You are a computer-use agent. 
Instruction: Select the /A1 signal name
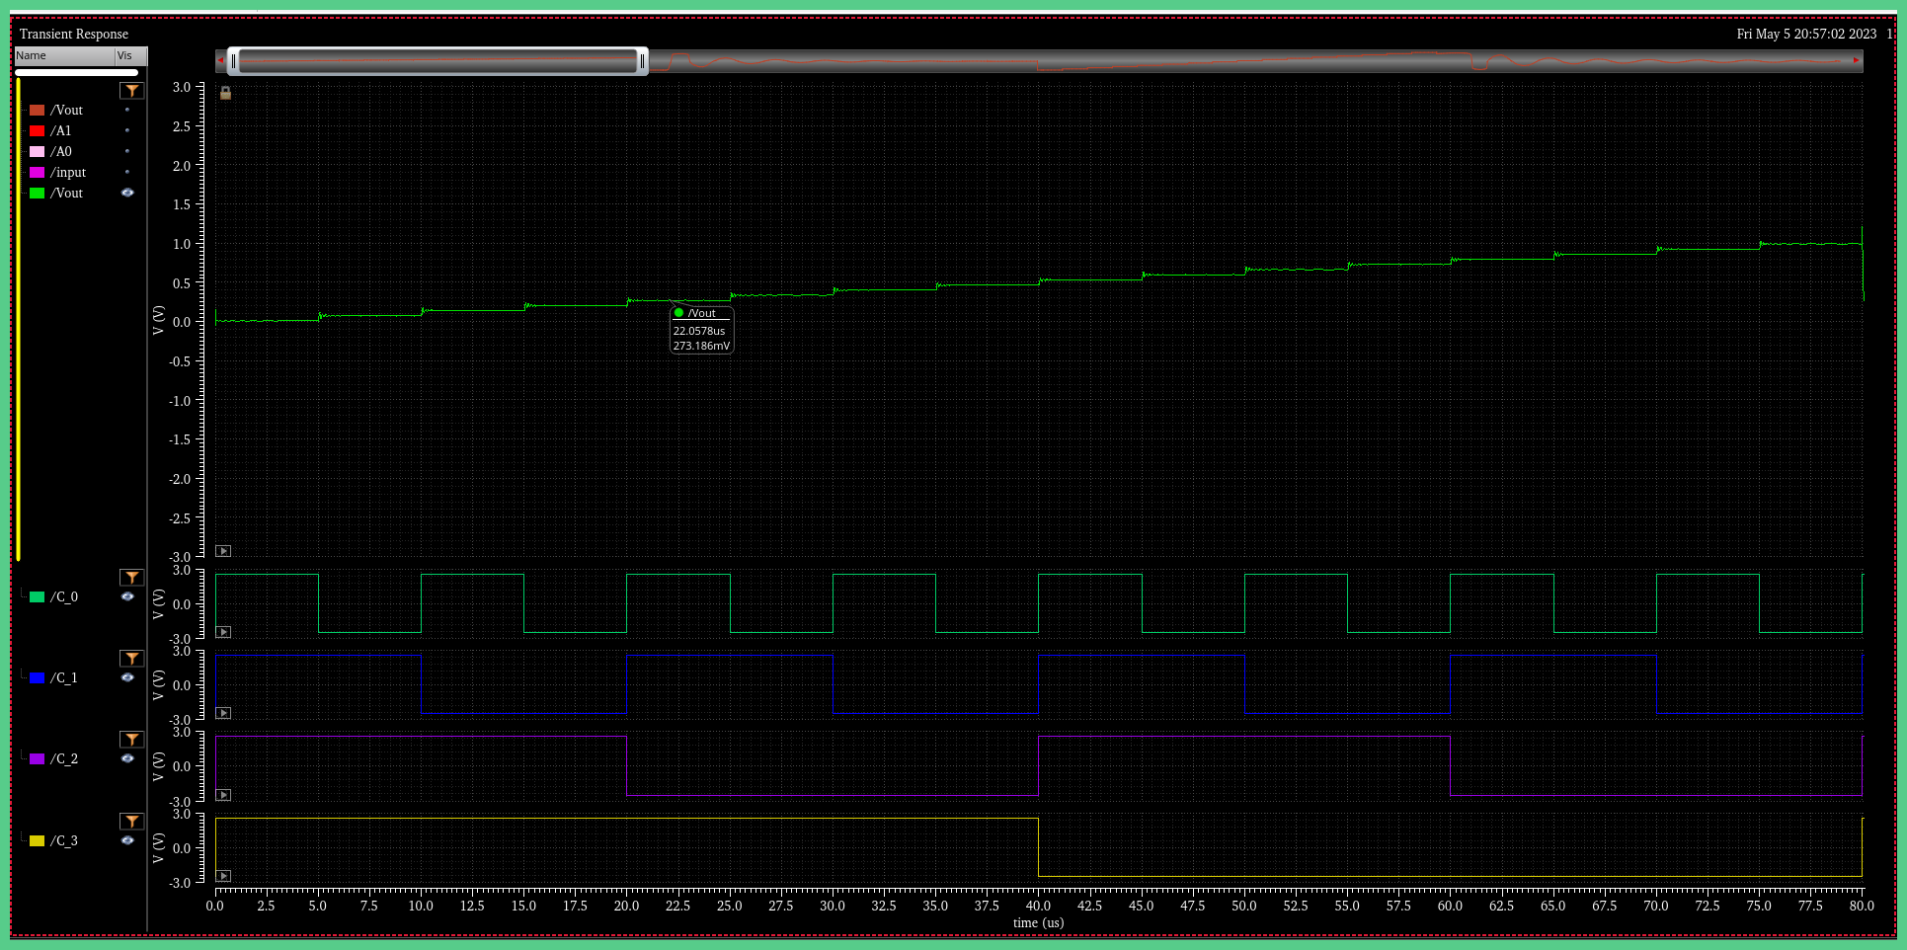click(61, 130)
